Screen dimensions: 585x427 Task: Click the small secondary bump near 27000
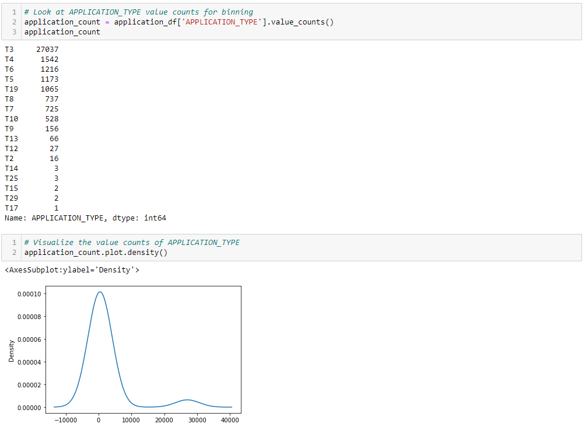point(188,400)
